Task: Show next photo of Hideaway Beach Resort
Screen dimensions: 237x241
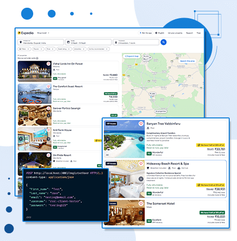Action: 141,179
